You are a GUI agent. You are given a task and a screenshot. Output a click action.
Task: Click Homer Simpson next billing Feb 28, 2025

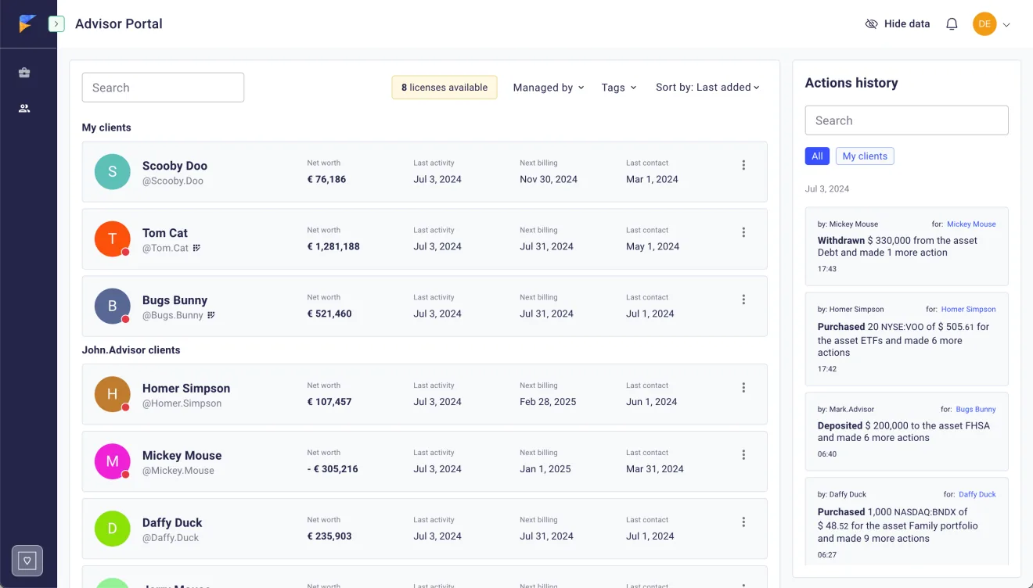point(548,402)
